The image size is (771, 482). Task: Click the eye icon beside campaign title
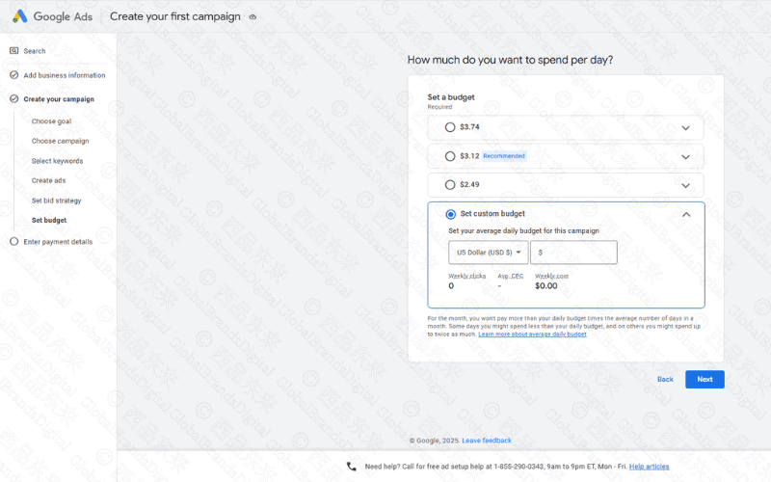click(x=253, y=17)
